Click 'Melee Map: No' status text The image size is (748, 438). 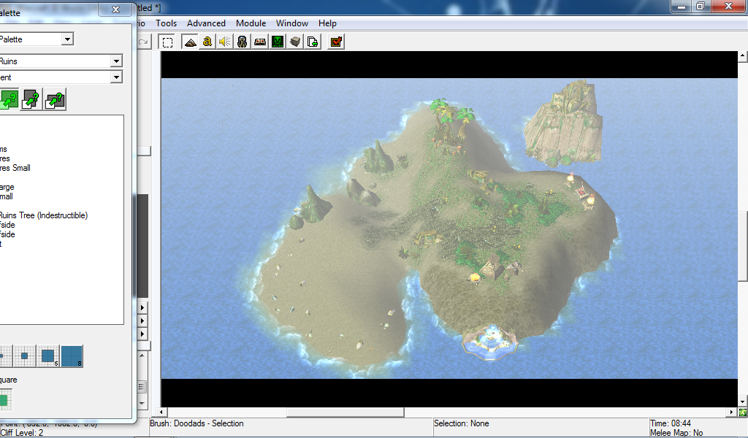676,433
